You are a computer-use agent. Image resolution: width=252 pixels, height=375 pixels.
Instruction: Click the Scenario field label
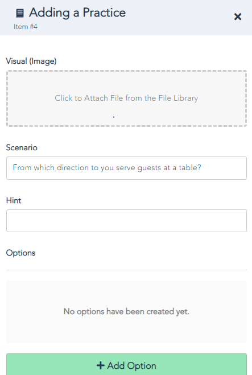22,147
